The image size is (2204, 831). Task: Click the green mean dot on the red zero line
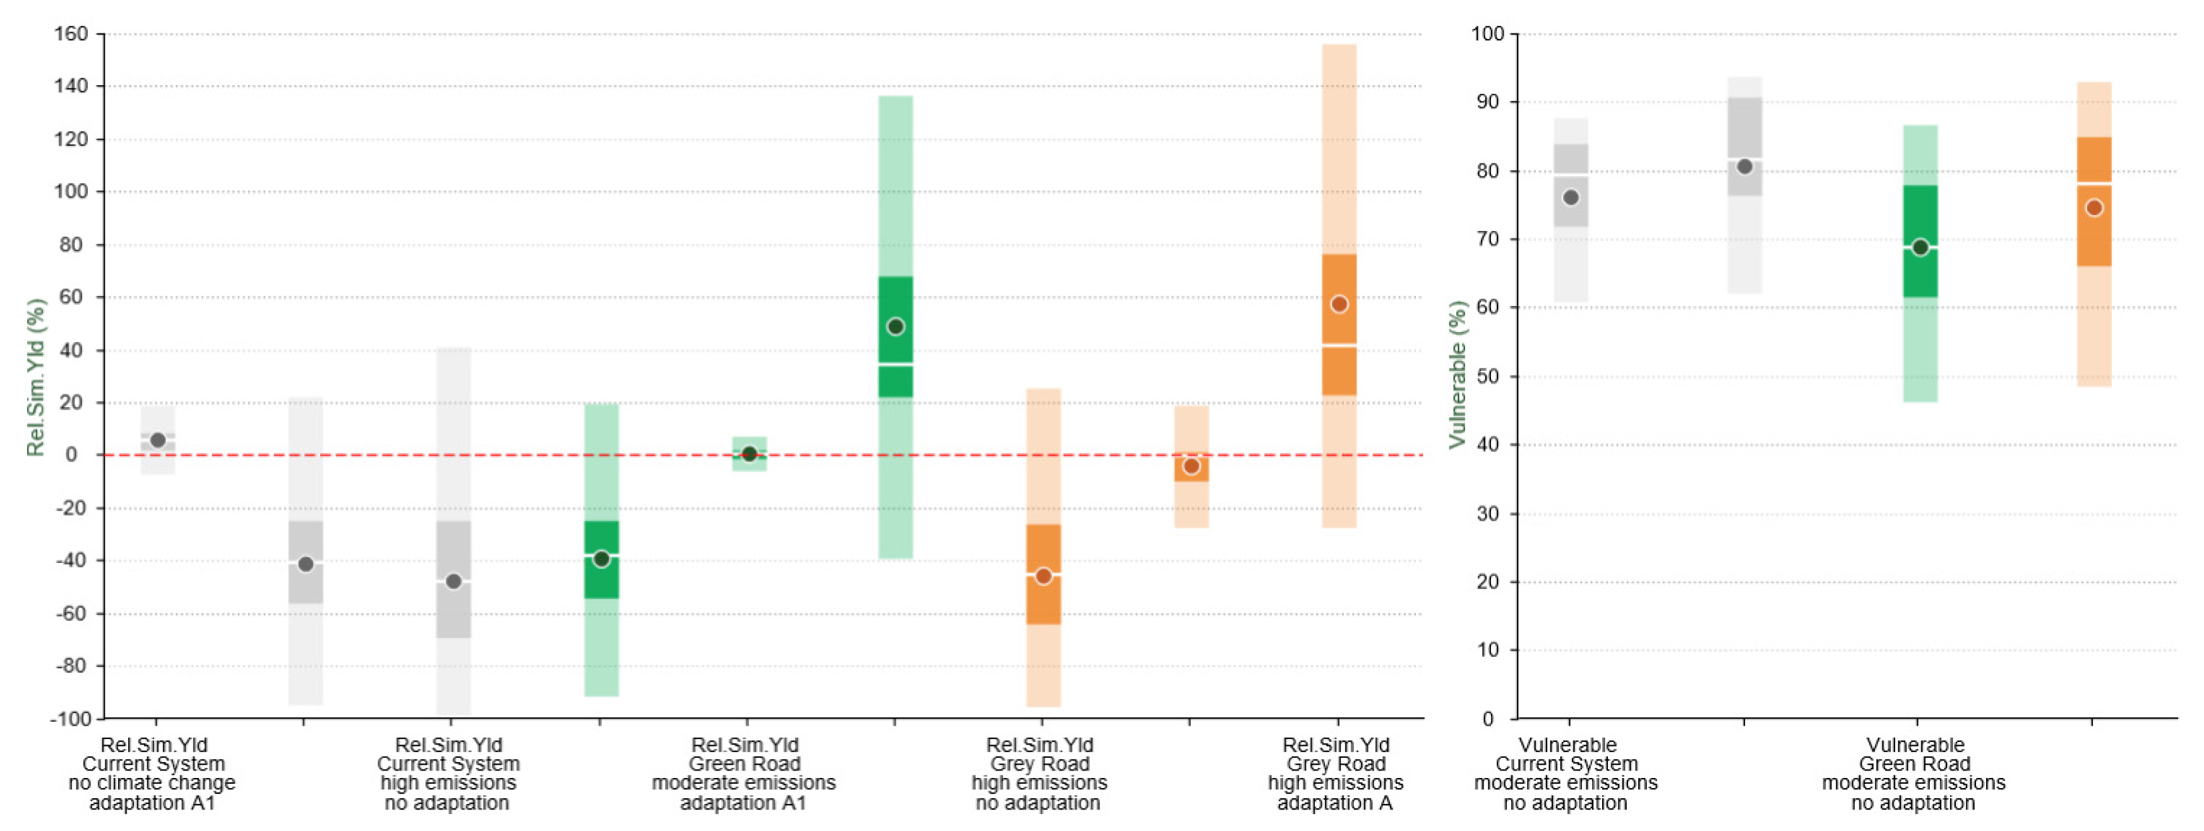pos(750,454)
